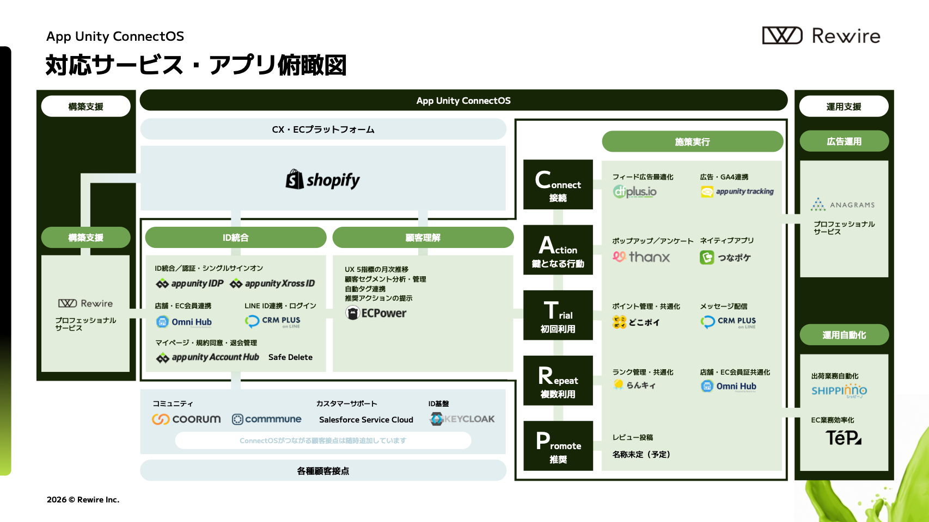Click the CRM PLUS logo under LINE ID連携

[272, 322]
